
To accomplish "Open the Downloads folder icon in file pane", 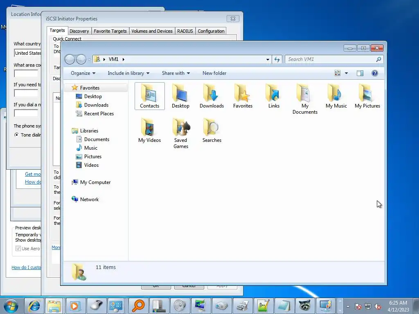I will [x=212, y=96].
